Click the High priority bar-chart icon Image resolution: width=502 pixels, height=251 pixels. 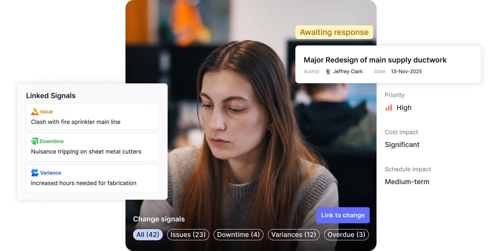(389, 108)
